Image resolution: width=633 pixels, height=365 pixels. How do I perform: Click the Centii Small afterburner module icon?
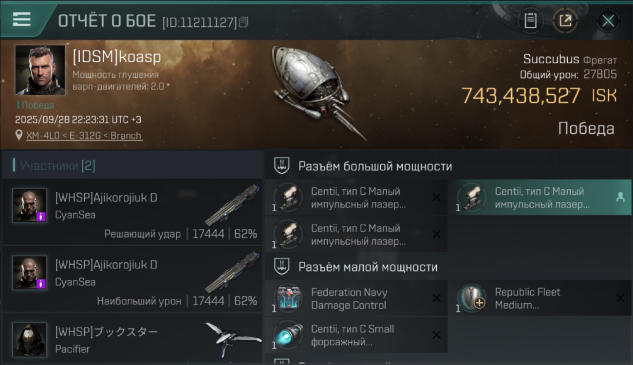tap(288, 335)
